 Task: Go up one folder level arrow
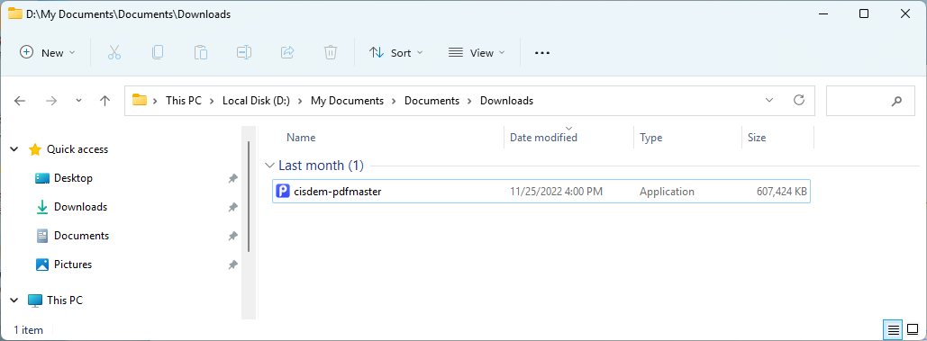[105, 101]
